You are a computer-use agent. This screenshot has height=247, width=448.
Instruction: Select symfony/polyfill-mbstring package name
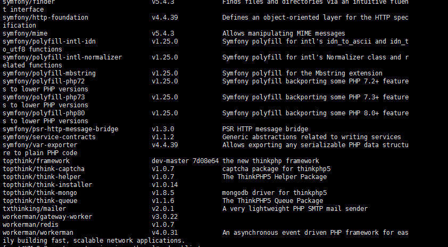point(49,74)
